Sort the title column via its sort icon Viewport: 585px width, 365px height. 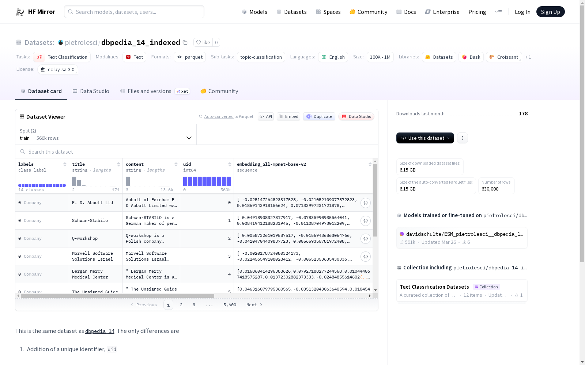(118, 165)
